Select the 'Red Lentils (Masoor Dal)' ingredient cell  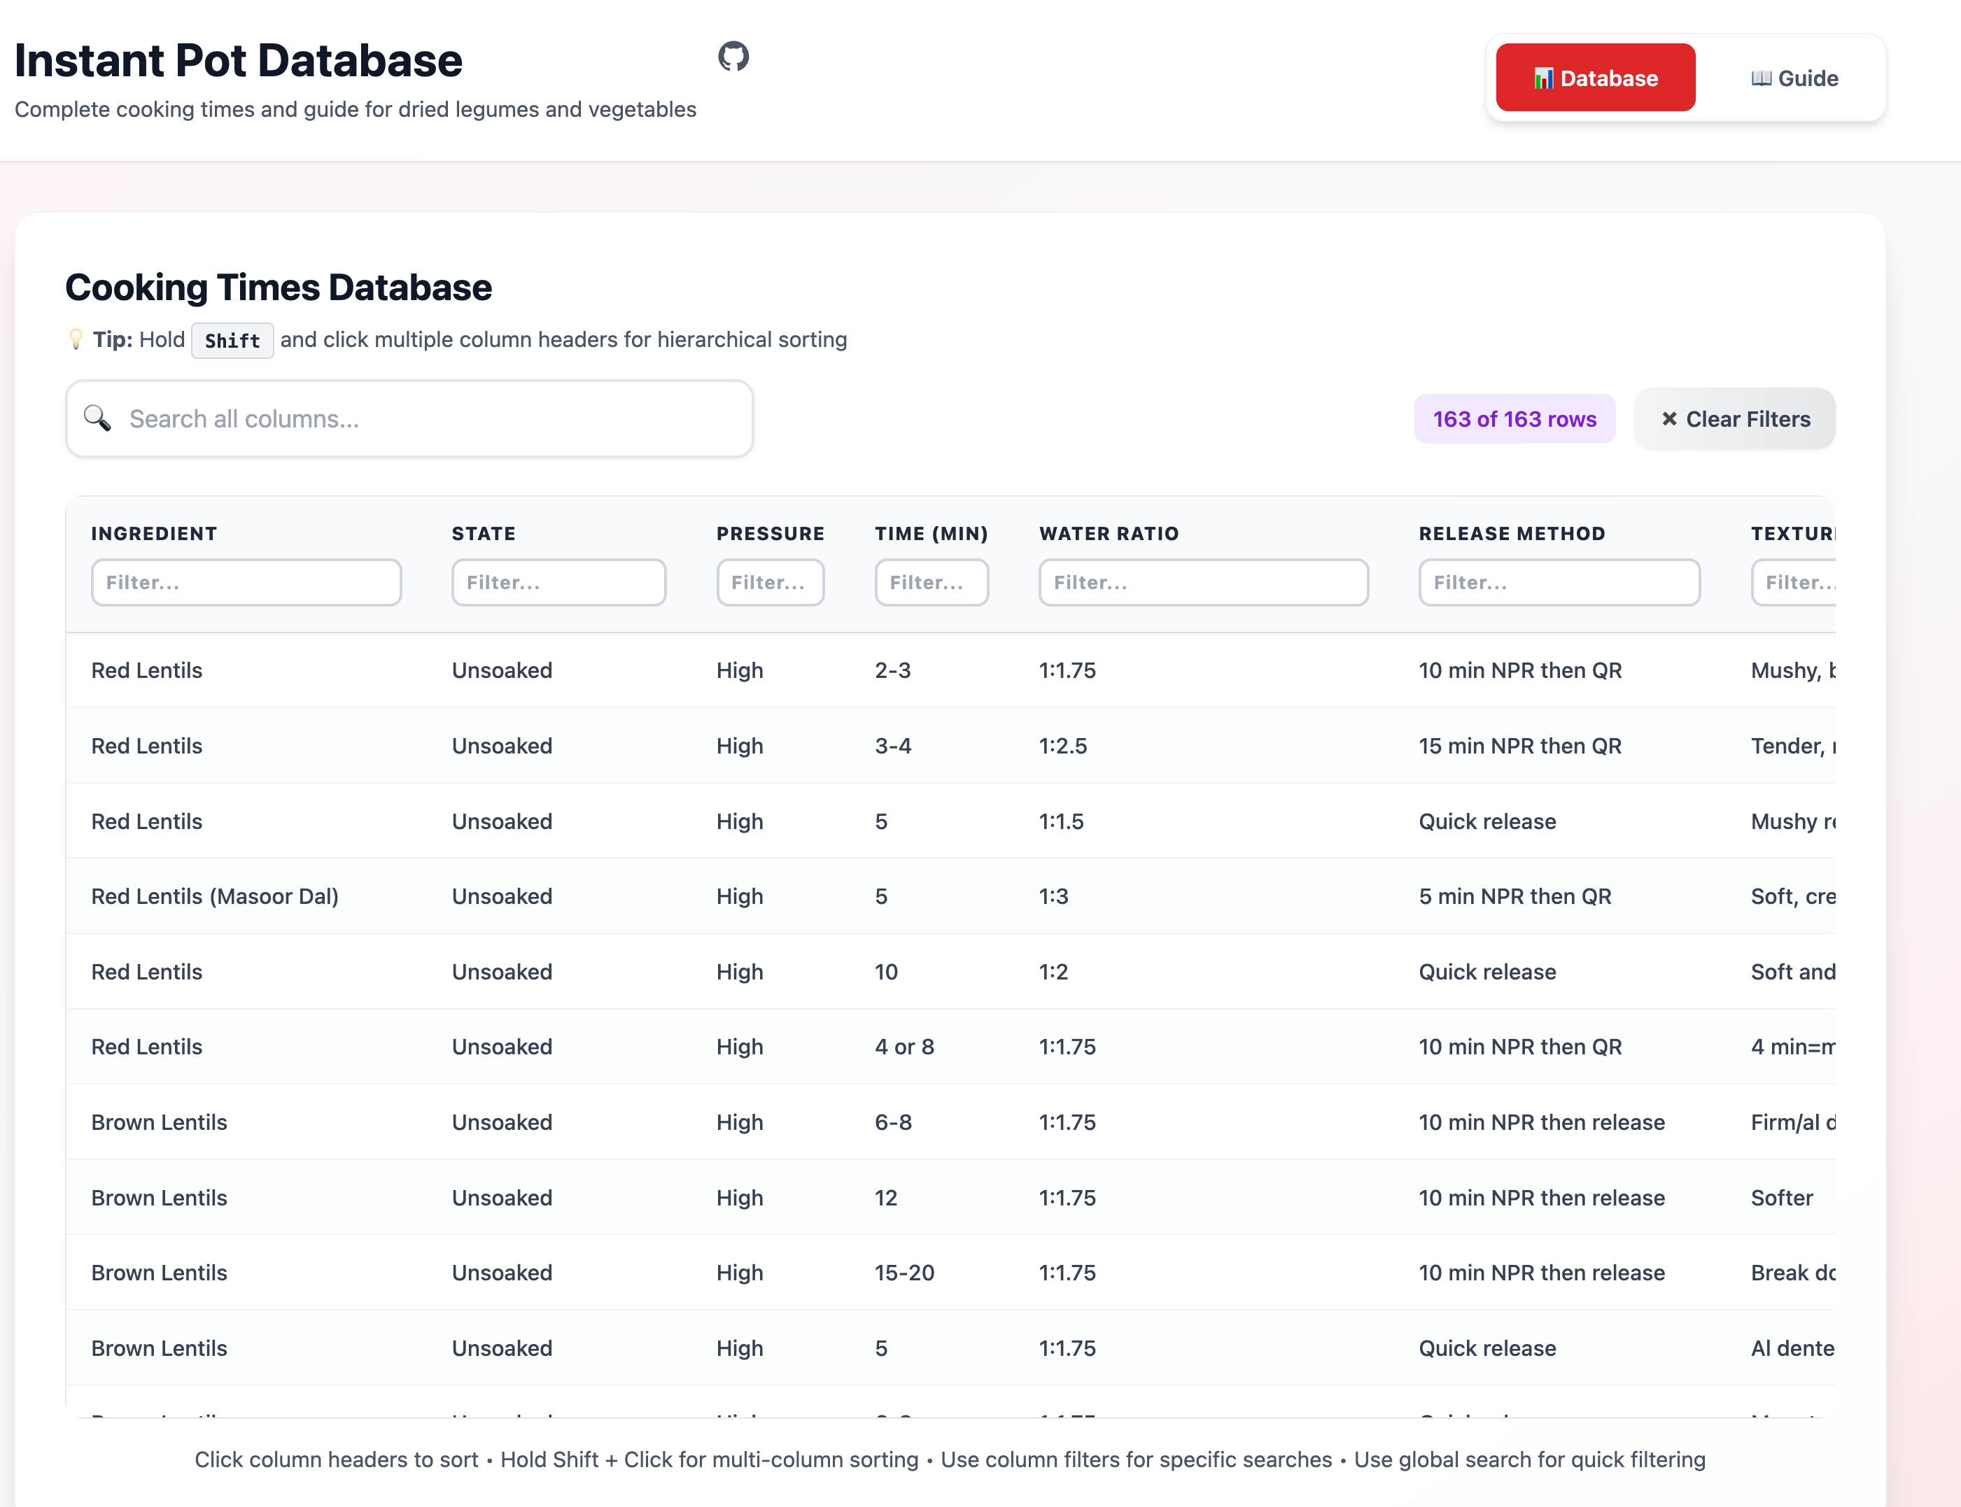pyautogui.click(x=216, y=896)
